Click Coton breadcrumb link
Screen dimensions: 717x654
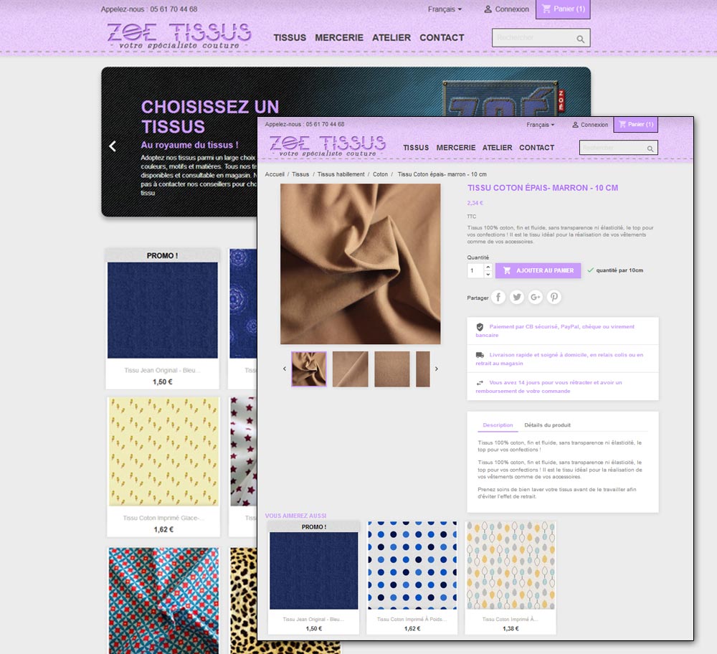click(x=380, y=174)
